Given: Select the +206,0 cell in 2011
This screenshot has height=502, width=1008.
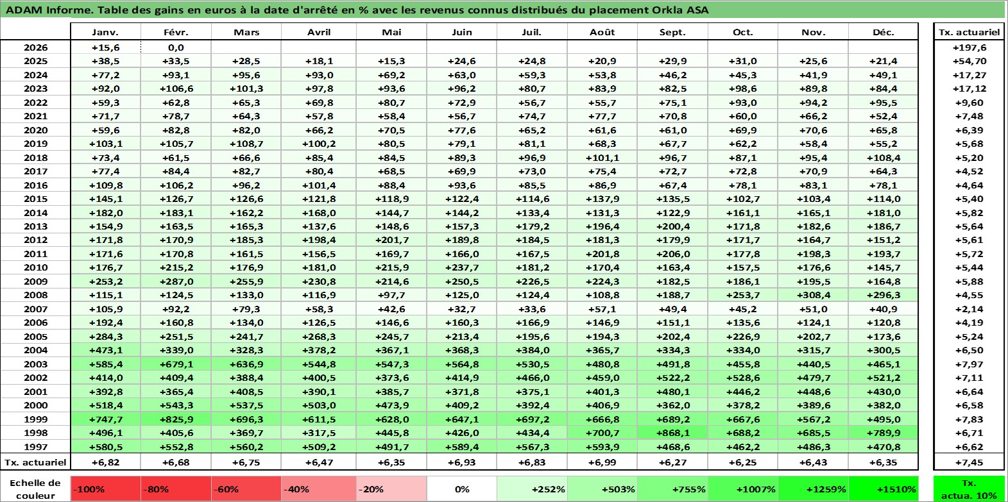Looking at the screenshot, I should (672, 254).
